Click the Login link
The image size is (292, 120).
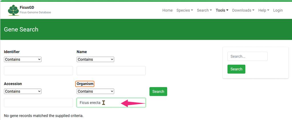coord(278,10)
